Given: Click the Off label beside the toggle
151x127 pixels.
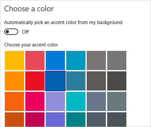Looking at the screenshot, I should pos(25,32).
